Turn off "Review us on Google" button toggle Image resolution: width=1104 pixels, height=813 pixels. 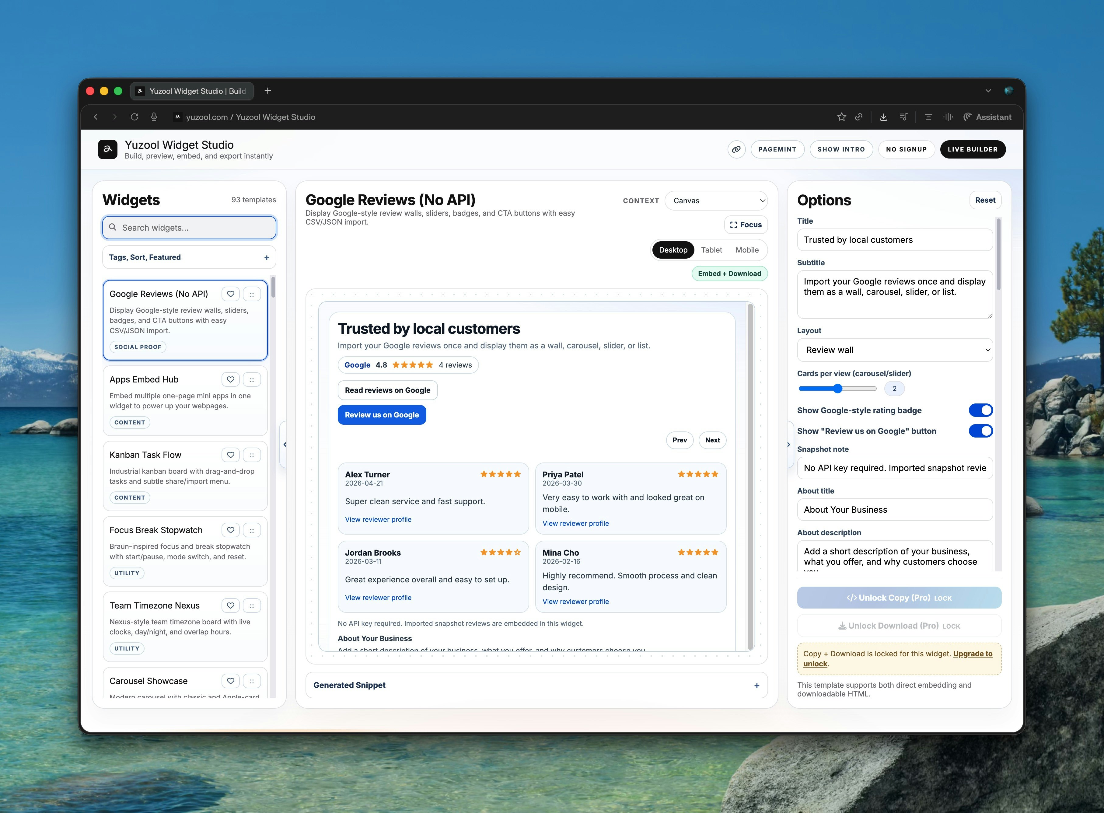pos(980,431)
